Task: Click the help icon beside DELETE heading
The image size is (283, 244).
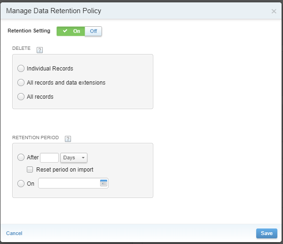Action: (x=39, y=50)
